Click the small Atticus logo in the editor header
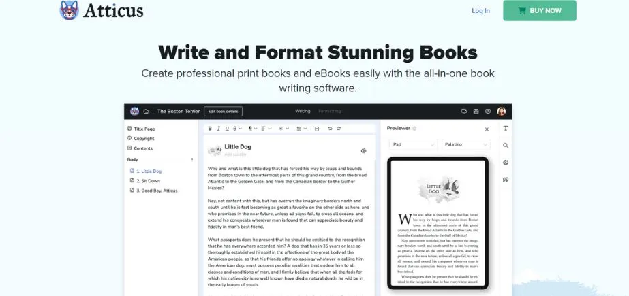This screenshot has height=296, width=629. coord(134,111)
